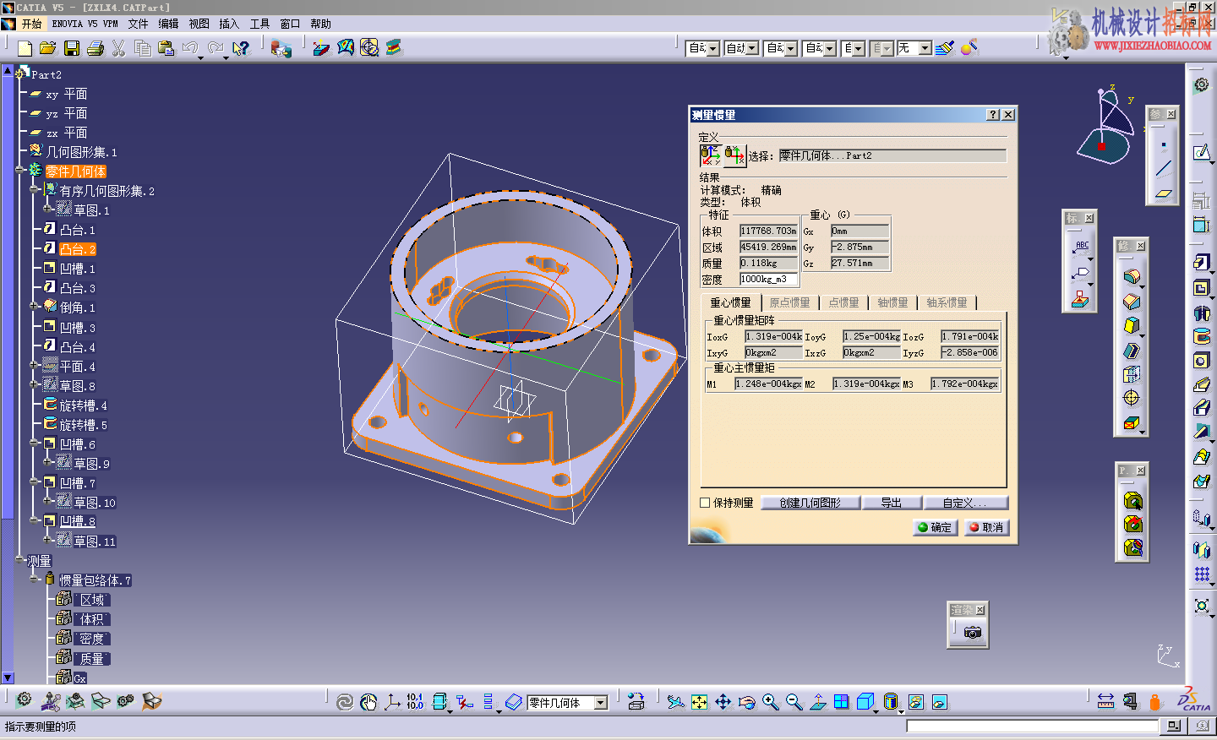Screen dimensions: 1217x740
Task: Select 旋转槽.4 in the specification tree
Action: coord(83,405)
